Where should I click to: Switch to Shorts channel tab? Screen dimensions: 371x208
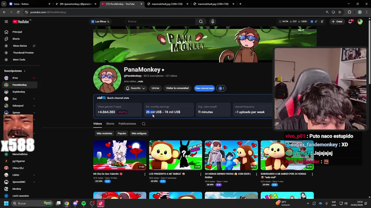pos(110,124)
